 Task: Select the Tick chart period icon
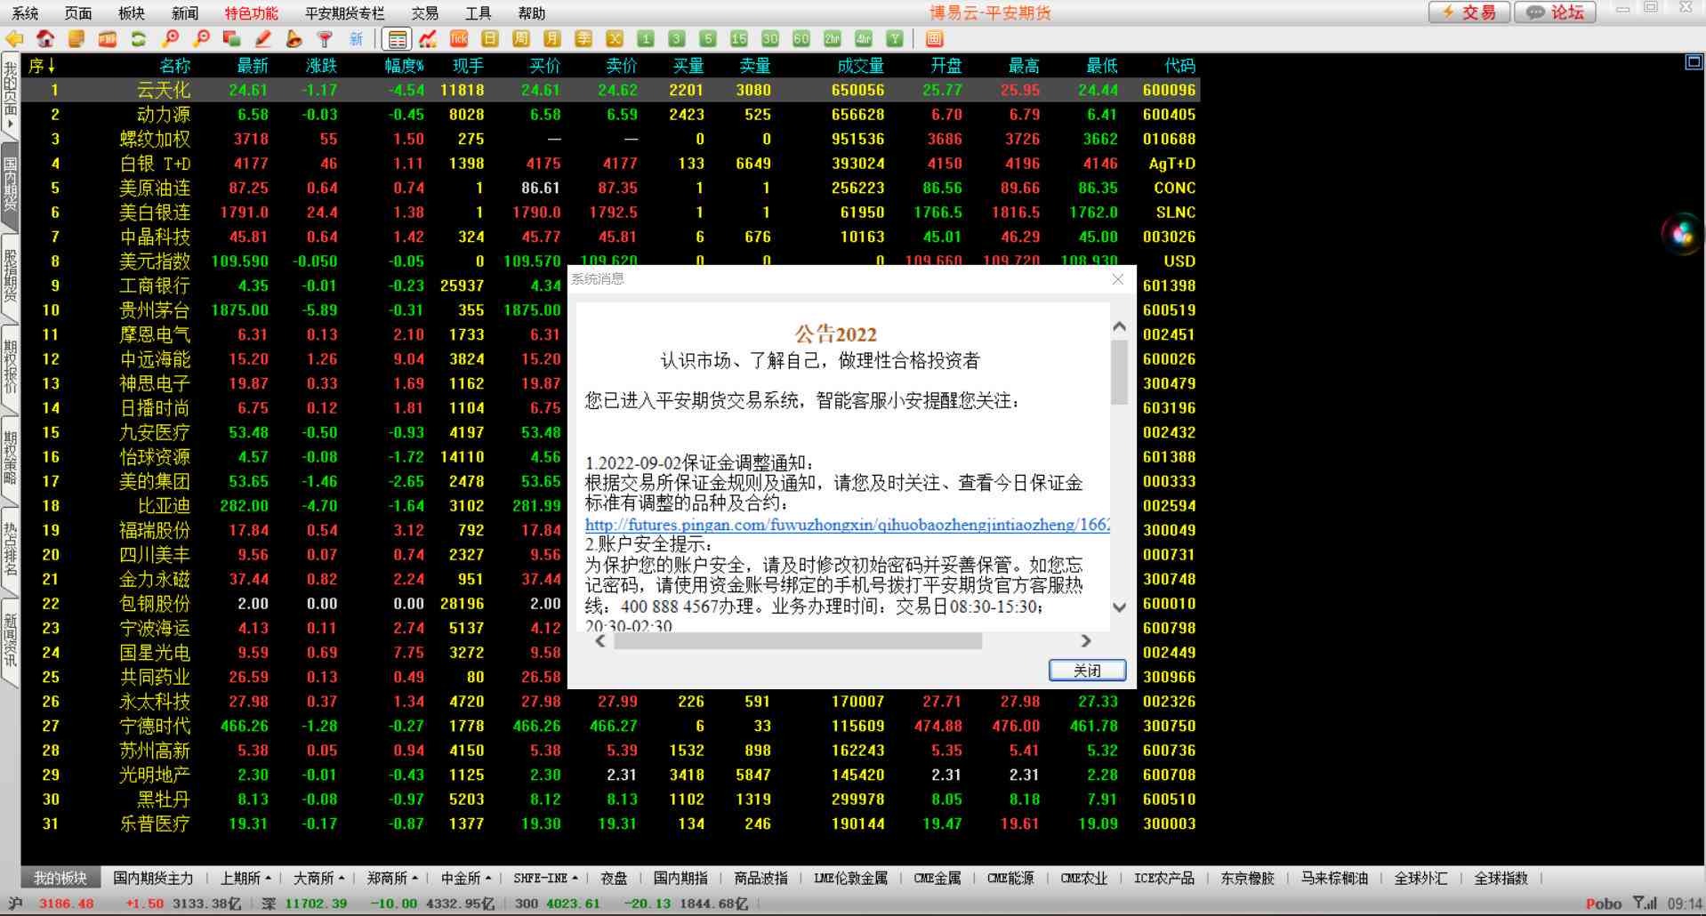[x=459, y=39]
